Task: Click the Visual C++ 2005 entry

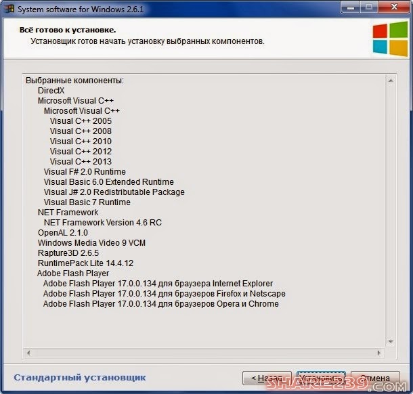Action: tap(81, 121)
